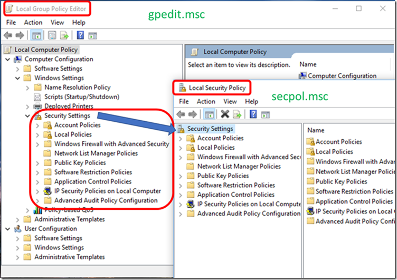Collapse Security Settings node in gpedit tree

pyautogui.click(x=27, y=116)
